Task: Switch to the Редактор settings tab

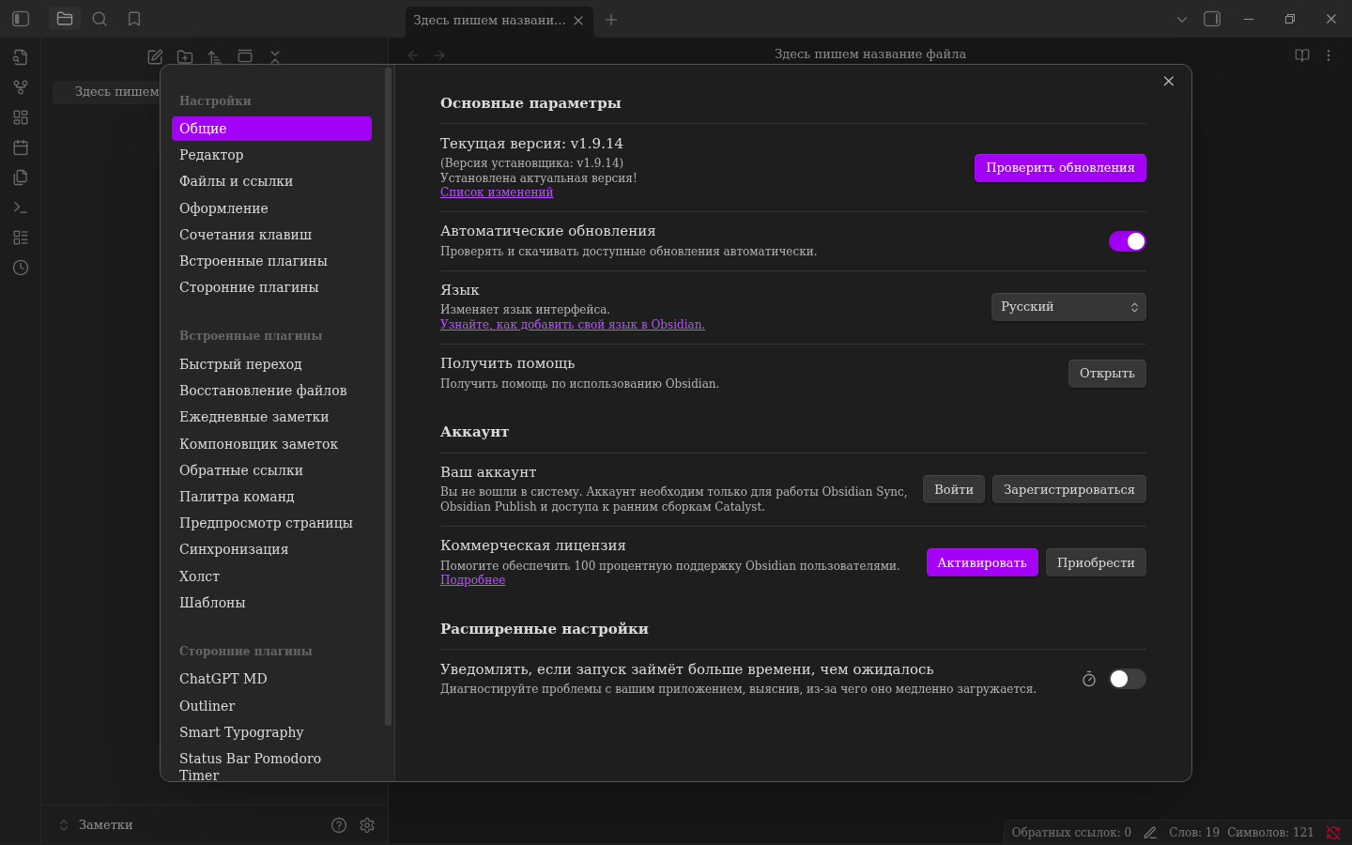Action: pyautogui.click(x=211, y=155)
